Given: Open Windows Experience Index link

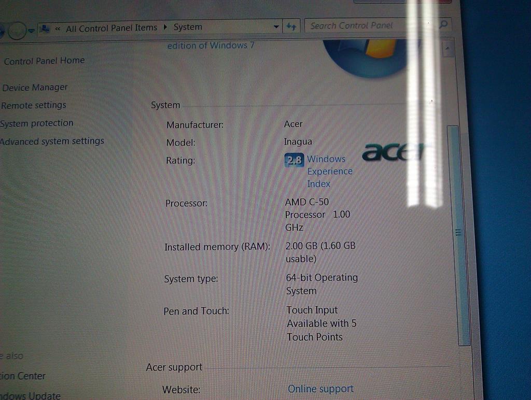Looking at the screenshot, I should pos(329,171).
